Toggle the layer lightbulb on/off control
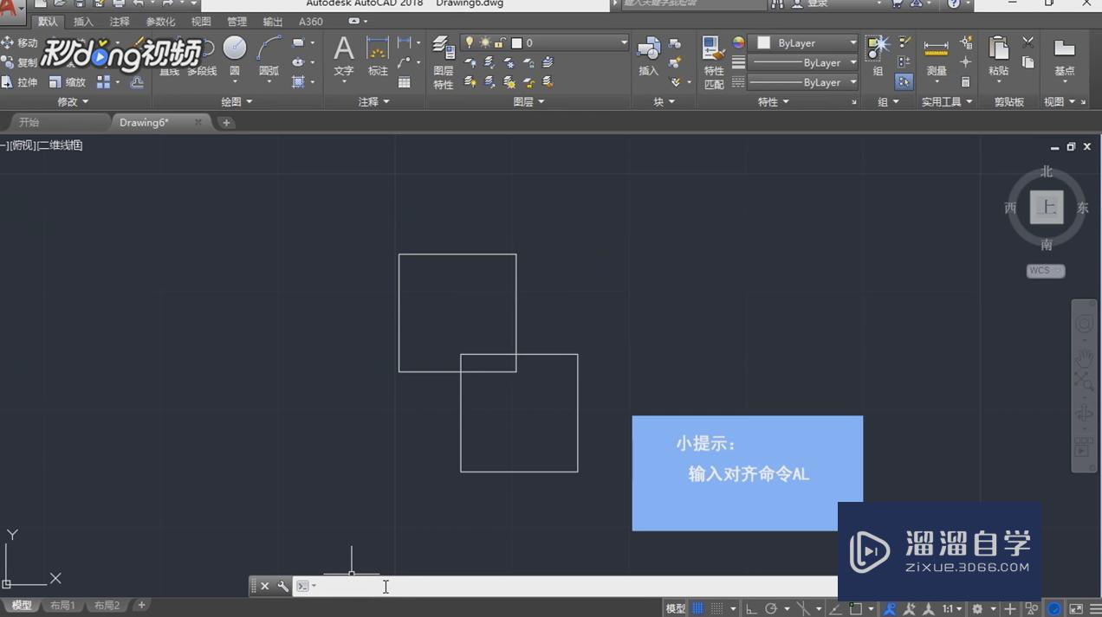The height and width of the screenshot is (617, 1102). [x=469, y=42]
